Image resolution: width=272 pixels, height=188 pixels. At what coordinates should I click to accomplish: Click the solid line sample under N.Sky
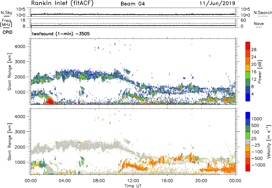coord(6,16)
